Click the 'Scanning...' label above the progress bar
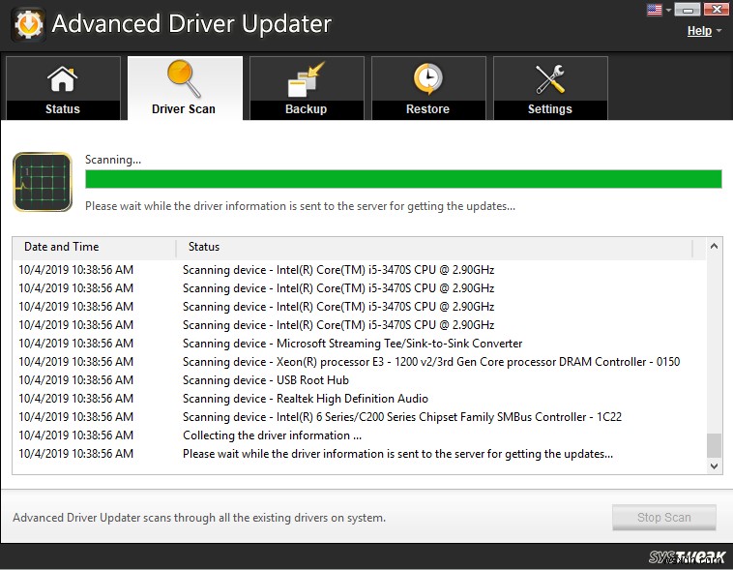The height and width of the screenshot is (570, 733). (113, 160)
